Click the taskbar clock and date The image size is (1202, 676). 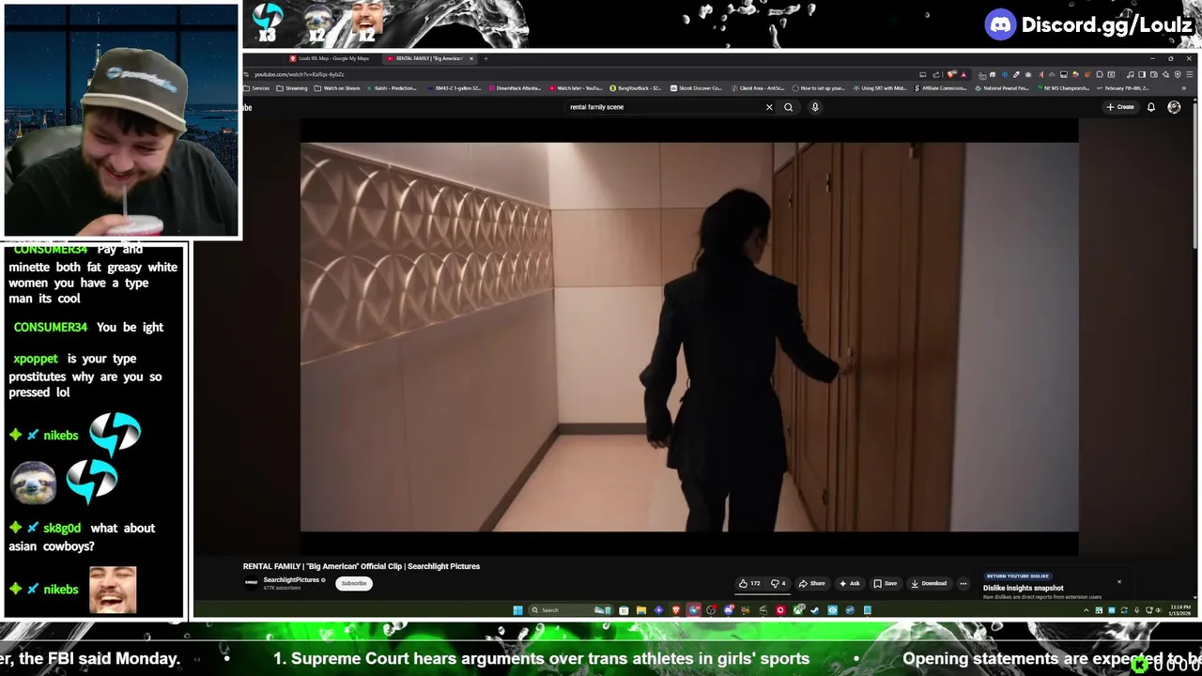(1181, 610)
